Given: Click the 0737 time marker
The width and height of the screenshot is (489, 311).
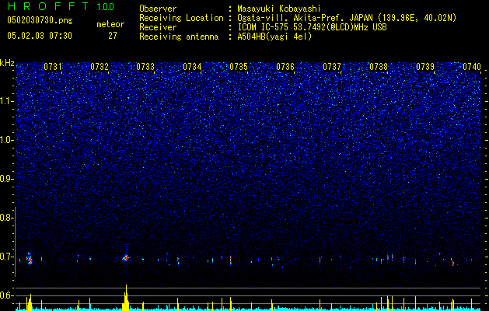Looking at the screenshot, I should pyautogui.click(x=332, y=67).
